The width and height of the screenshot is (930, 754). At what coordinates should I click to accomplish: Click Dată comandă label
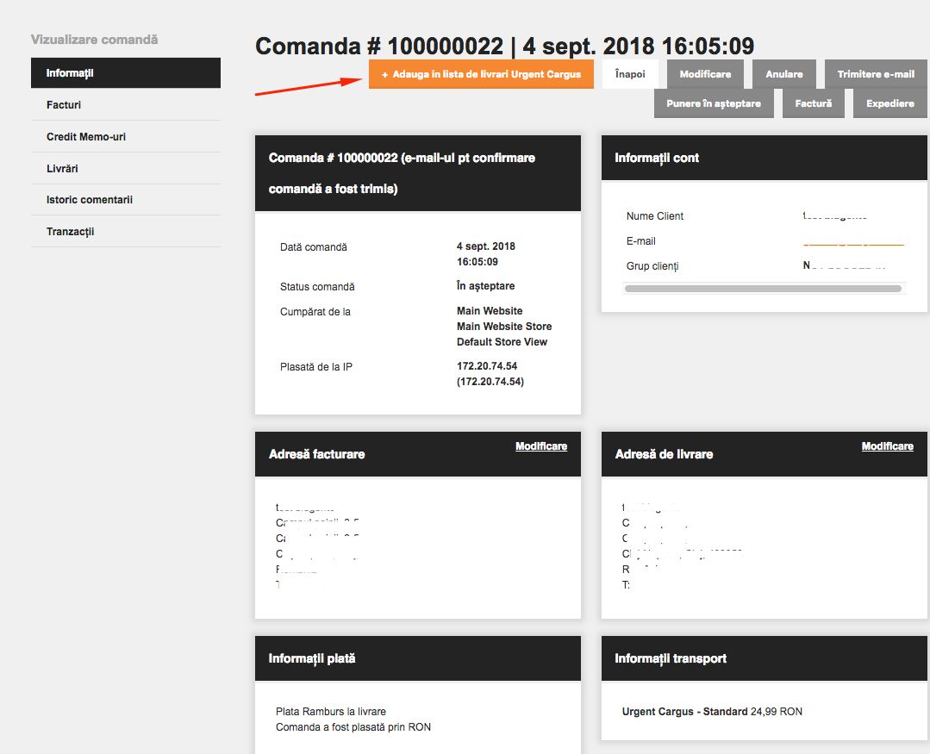coord(314,247)
